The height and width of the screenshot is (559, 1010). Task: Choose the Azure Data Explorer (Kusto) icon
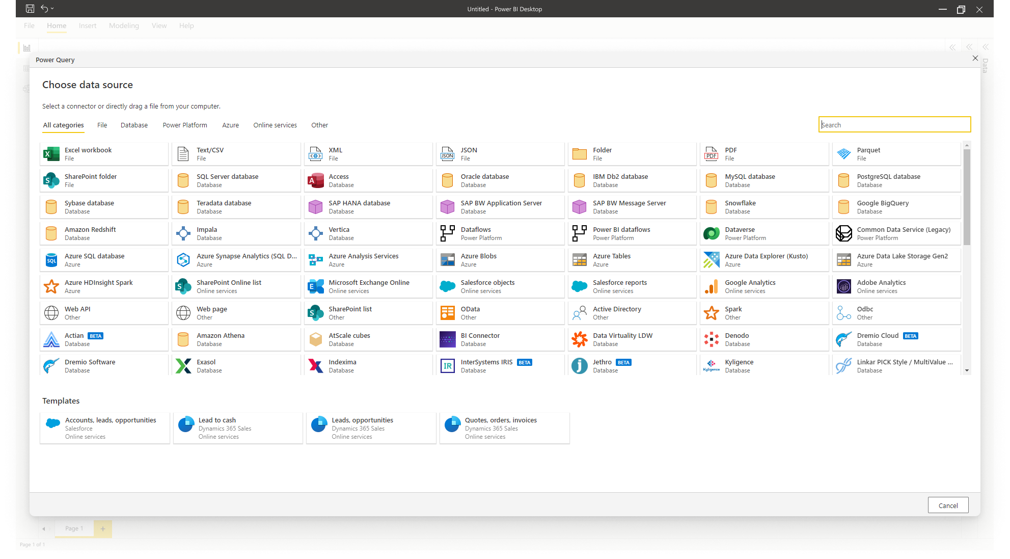(711, 260)
